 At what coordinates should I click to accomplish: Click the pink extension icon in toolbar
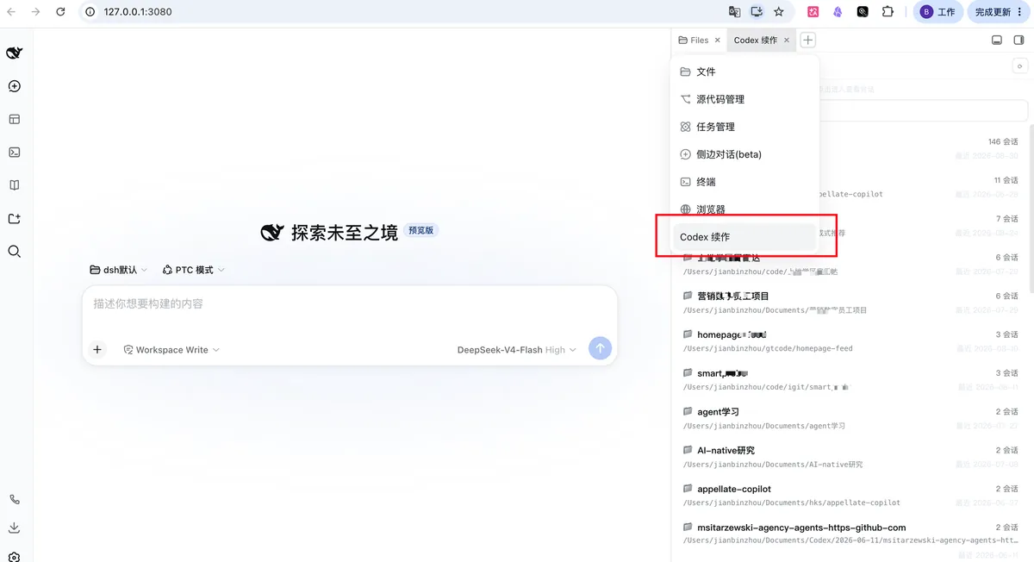(x=813, y=12)
